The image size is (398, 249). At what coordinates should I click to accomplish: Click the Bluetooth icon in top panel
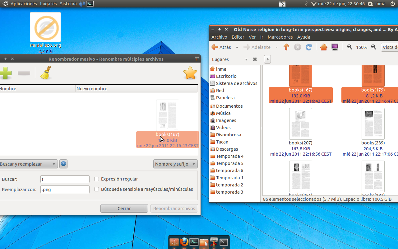[306, 4]
